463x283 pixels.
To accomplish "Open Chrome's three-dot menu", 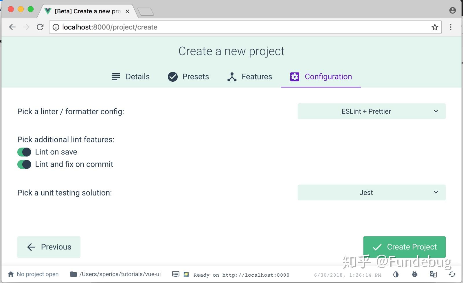I will (451, 27).
